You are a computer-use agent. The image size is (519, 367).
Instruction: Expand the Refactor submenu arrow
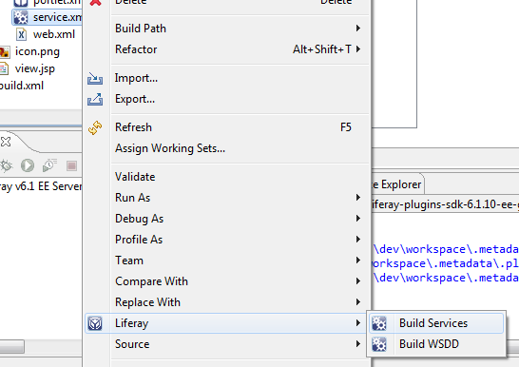357,49
